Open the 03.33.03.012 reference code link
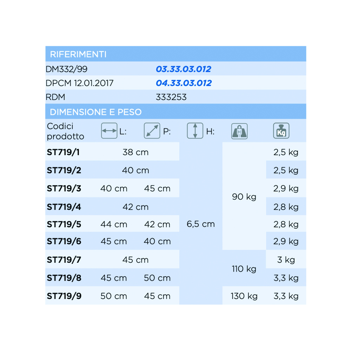Viewport: 351px width, 351px height. point(183,69)
